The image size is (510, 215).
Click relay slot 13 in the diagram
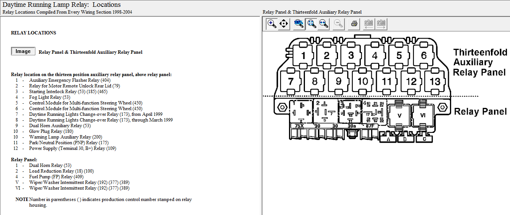(x=435, y=81)
